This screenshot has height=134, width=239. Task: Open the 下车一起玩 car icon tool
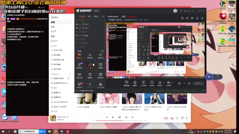100,85
